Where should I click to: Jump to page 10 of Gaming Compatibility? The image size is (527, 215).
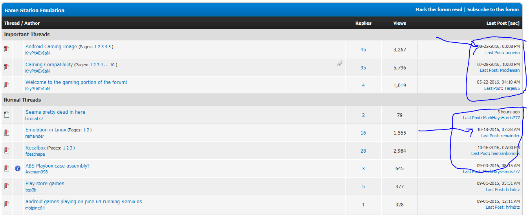click(112, 65)
